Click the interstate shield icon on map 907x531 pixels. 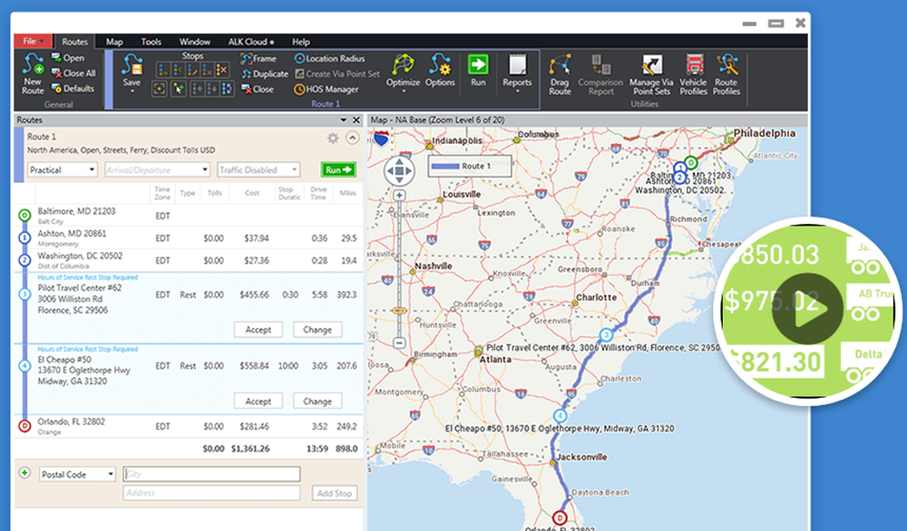click(381, 139)
